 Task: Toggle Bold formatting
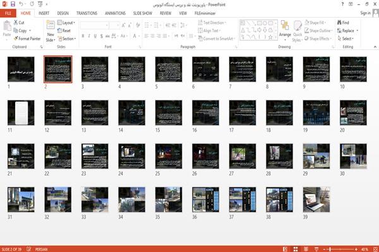83,36
